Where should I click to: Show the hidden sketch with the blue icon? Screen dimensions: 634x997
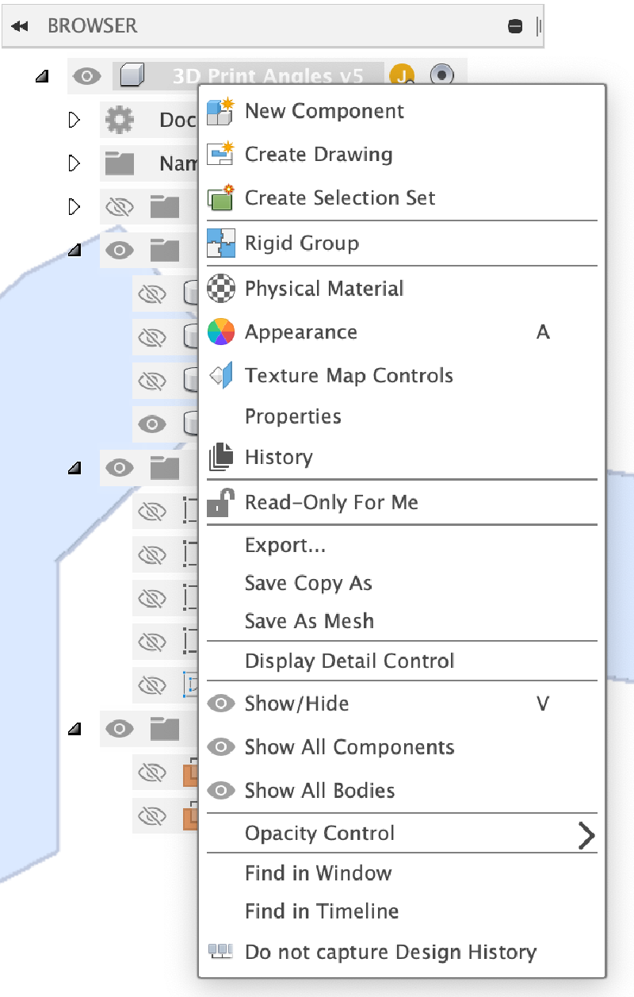tap(151, 684)
